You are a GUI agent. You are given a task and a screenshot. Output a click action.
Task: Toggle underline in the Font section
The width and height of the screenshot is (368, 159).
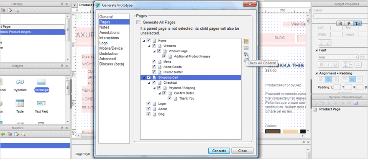[x=335, y=64]
